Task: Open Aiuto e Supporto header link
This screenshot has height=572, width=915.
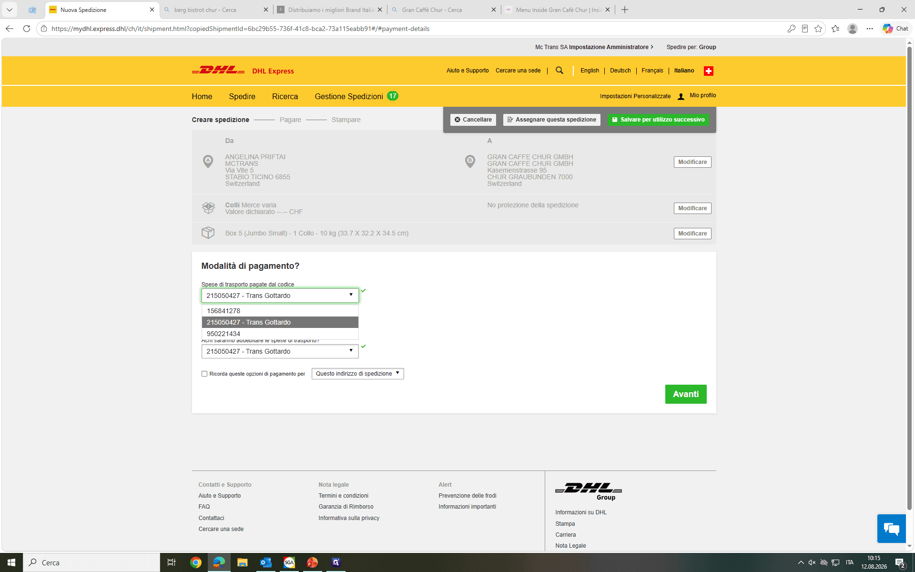Action: [468, 71]
